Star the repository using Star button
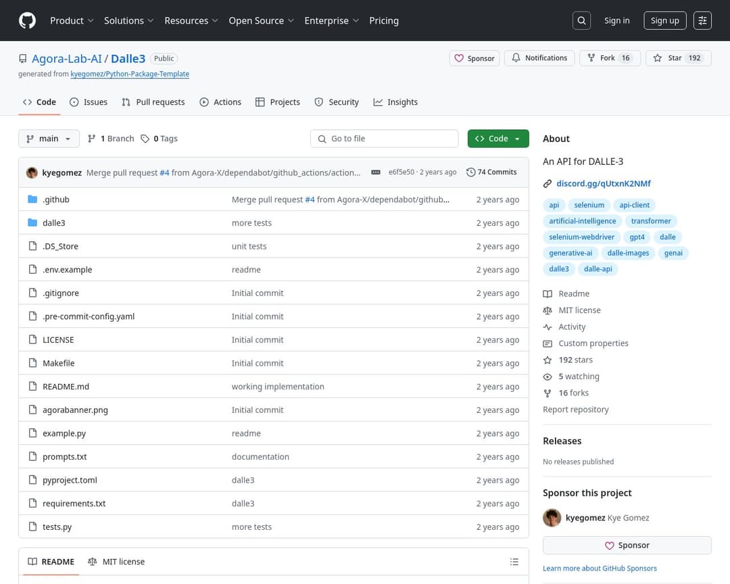Image resolution: width=730 pixels, height=584 pixels. coord(679,58)
